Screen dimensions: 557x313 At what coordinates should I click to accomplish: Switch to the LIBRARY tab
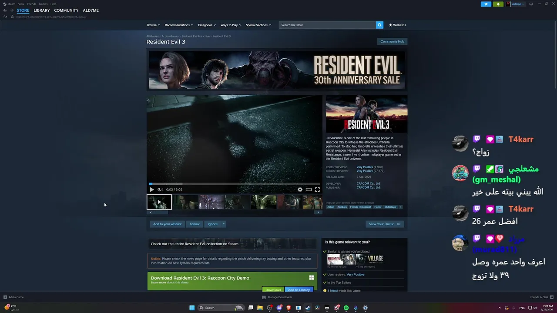[42, 10]
